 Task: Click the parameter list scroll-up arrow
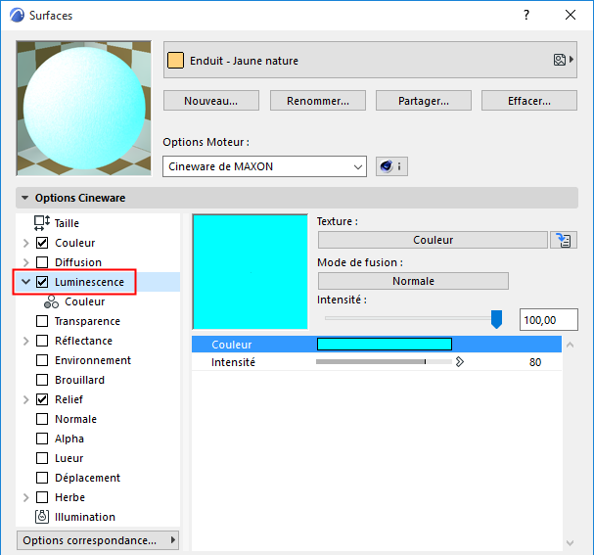pyautogui.click(x=570, y=345)
